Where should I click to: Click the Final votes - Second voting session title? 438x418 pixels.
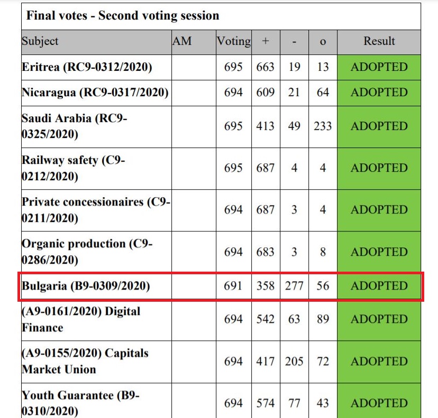pos(123,16)
